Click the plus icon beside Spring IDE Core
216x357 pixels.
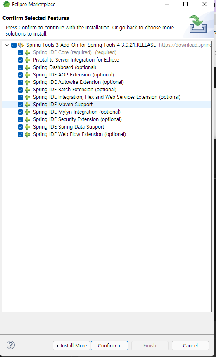[28, 52]
